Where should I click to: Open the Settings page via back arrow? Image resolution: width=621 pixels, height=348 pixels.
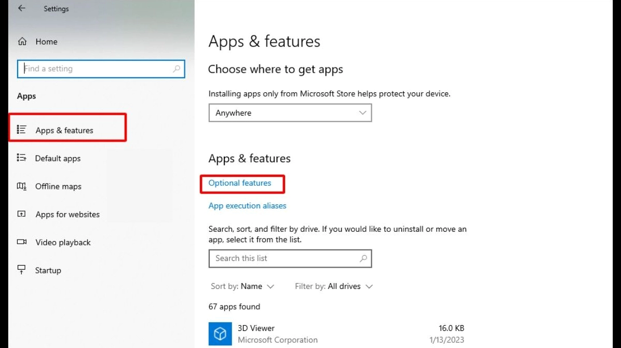[x=21, y=8]
